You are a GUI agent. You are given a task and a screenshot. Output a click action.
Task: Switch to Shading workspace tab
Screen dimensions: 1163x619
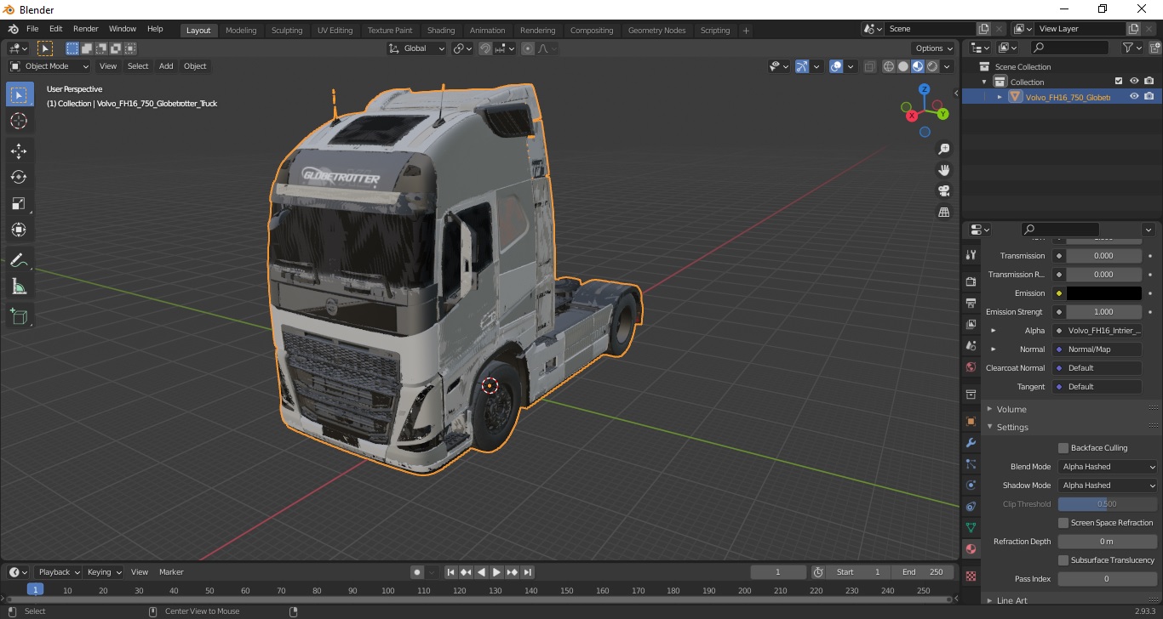coord(441,30)
